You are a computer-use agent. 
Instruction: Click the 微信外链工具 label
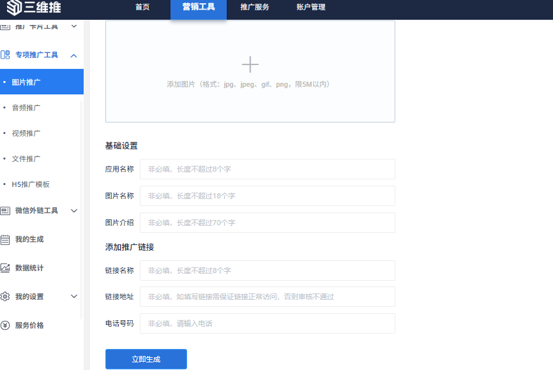coord(36,211)
